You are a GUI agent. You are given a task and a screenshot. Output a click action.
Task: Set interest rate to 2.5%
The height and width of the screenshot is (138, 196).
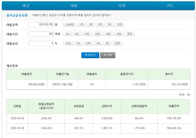coord(68,43)
